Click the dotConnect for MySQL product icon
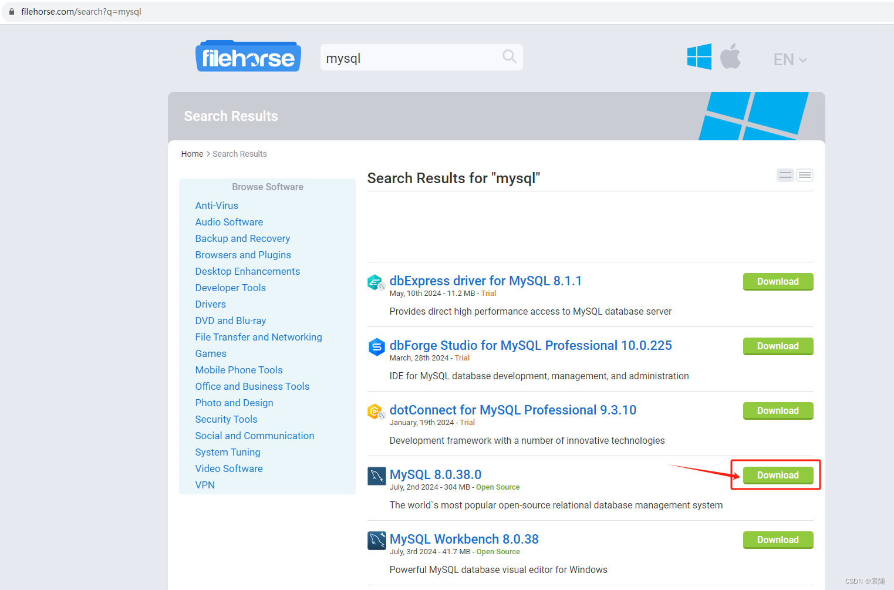The height and width of the screenshot is (590, 894). [x=376, y=412]
